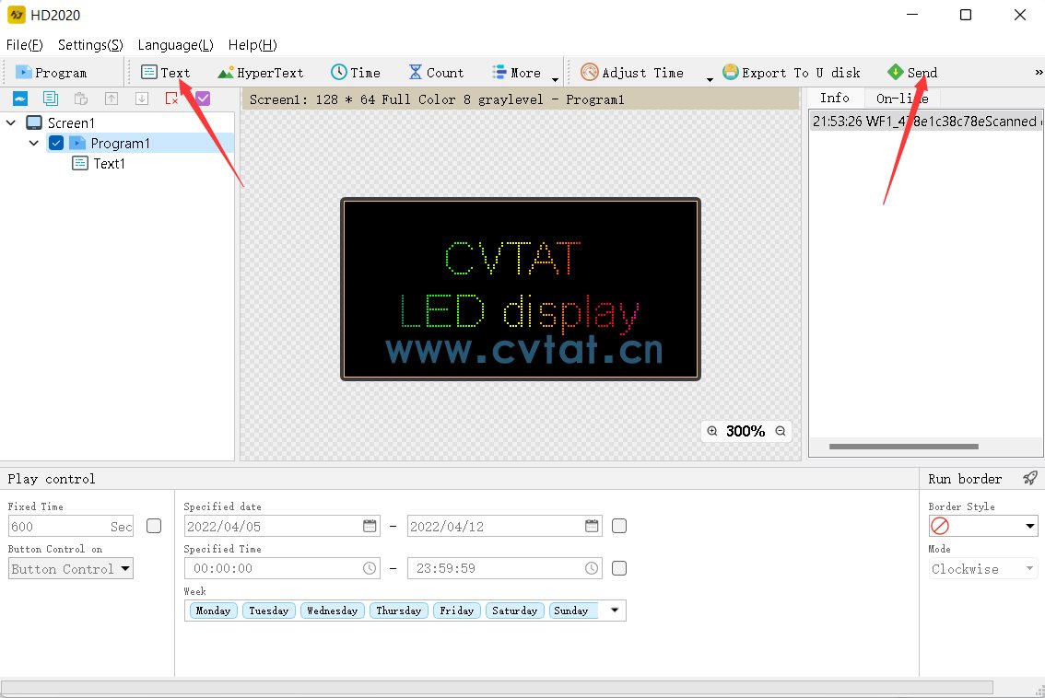Open the Border Style dropdown
The image size is (1045, 698).
(983, 526)
